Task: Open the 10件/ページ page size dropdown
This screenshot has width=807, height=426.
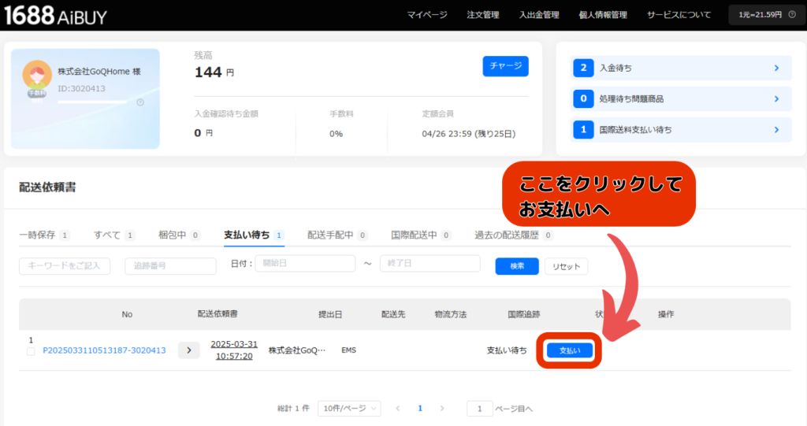Action: (349, 409)
